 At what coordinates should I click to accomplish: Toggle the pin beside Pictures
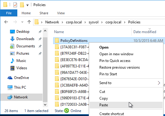coord(40,53)
